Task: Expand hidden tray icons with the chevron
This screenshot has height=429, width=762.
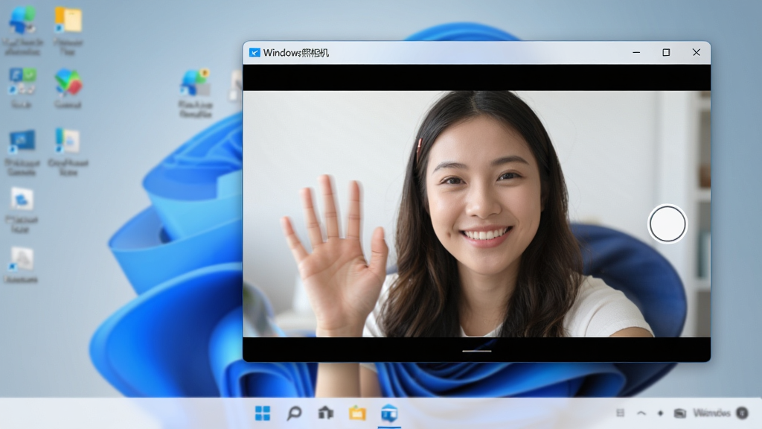Action: point(641,413)
